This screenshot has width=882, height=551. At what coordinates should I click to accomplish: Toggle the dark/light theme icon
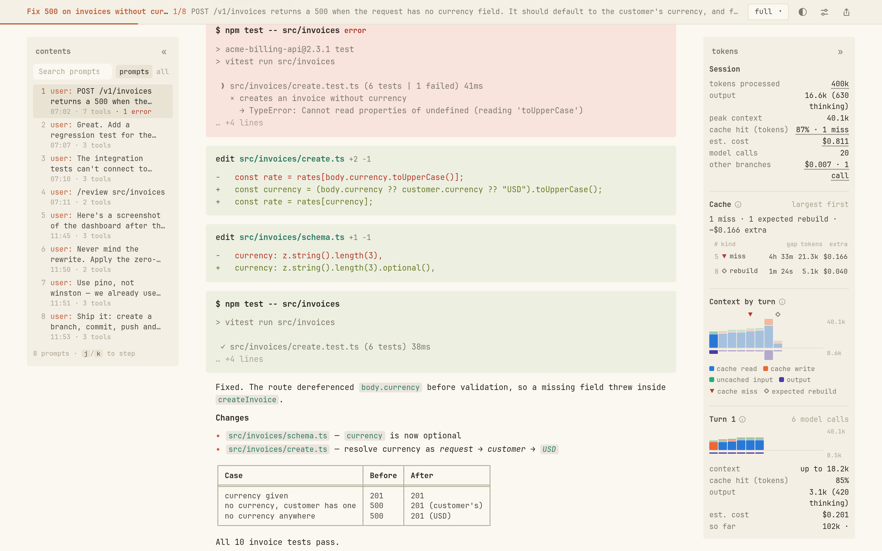click(803, 12)
